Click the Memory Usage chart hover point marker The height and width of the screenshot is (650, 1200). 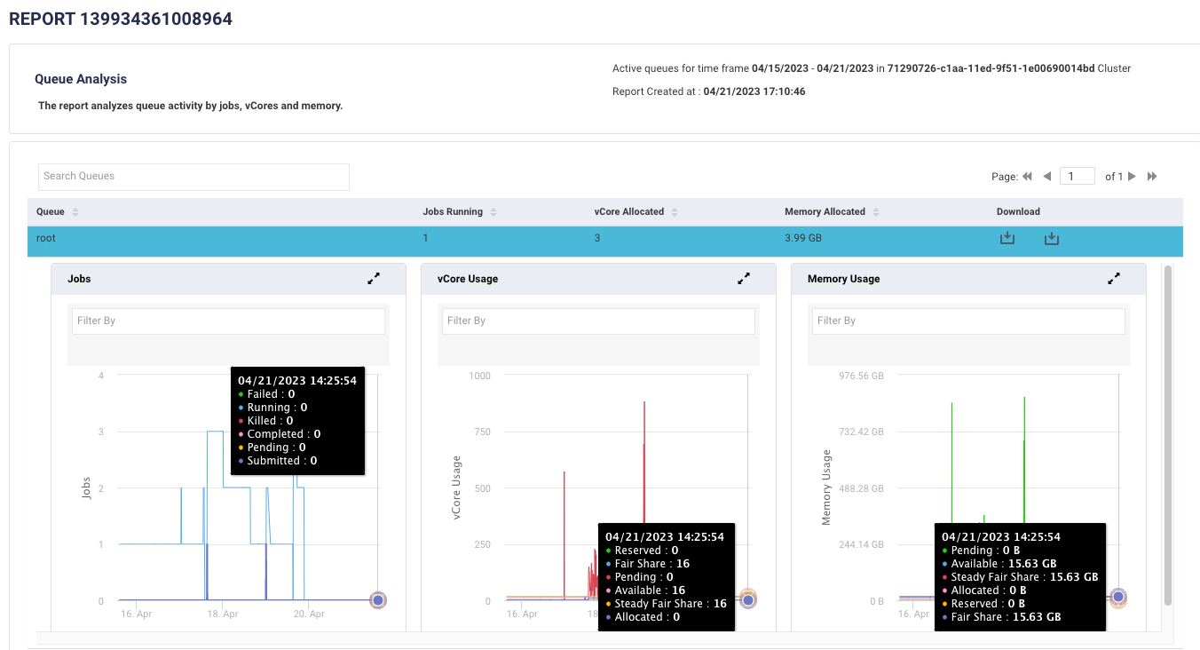1118,598
